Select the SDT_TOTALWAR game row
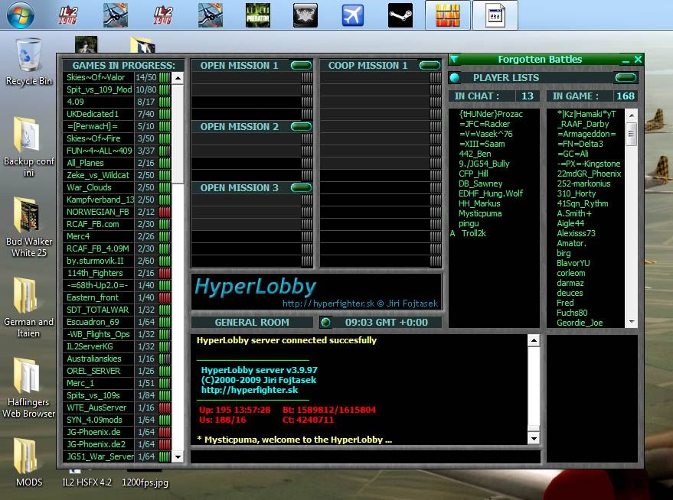673x500 pixels. pos(116,310)
